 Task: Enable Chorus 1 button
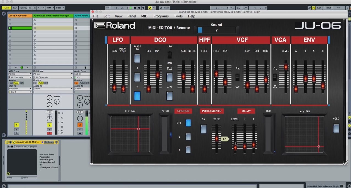(x=188, y=136)
